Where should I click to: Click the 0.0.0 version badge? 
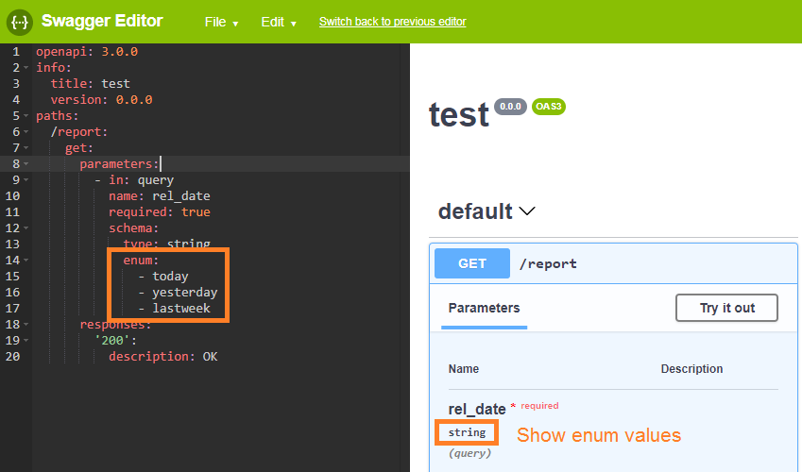point(510,107)
